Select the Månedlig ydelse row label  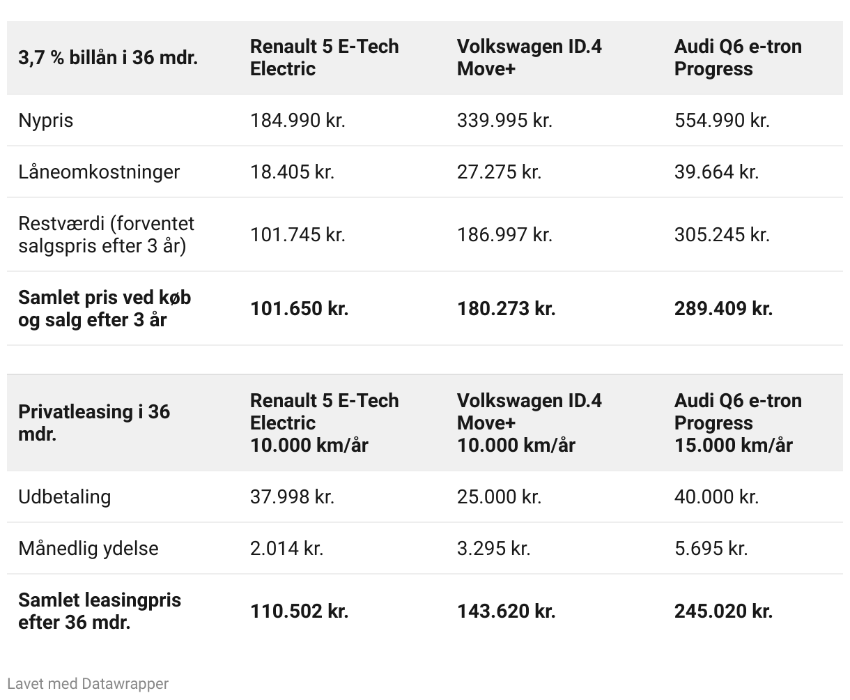coord(88,548)
